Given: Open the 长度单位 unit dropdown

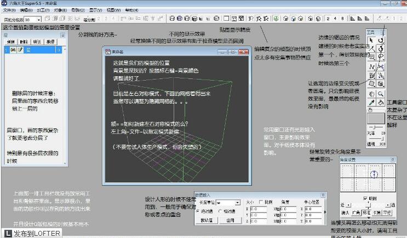Looking at the screenshot, I should (x=238, y=203).
